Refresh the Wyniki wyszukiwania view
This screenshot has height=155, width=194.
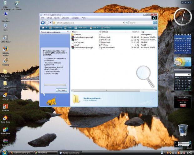[x=127, y=23]
